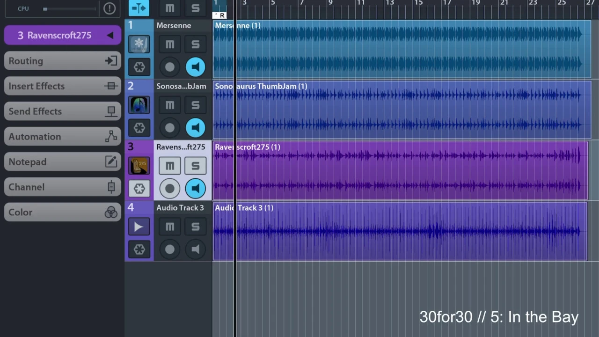The height and width of the screenshot is (337, 599).
Task: Mute the Ravenscroft275 track
Action: [170, 166]
